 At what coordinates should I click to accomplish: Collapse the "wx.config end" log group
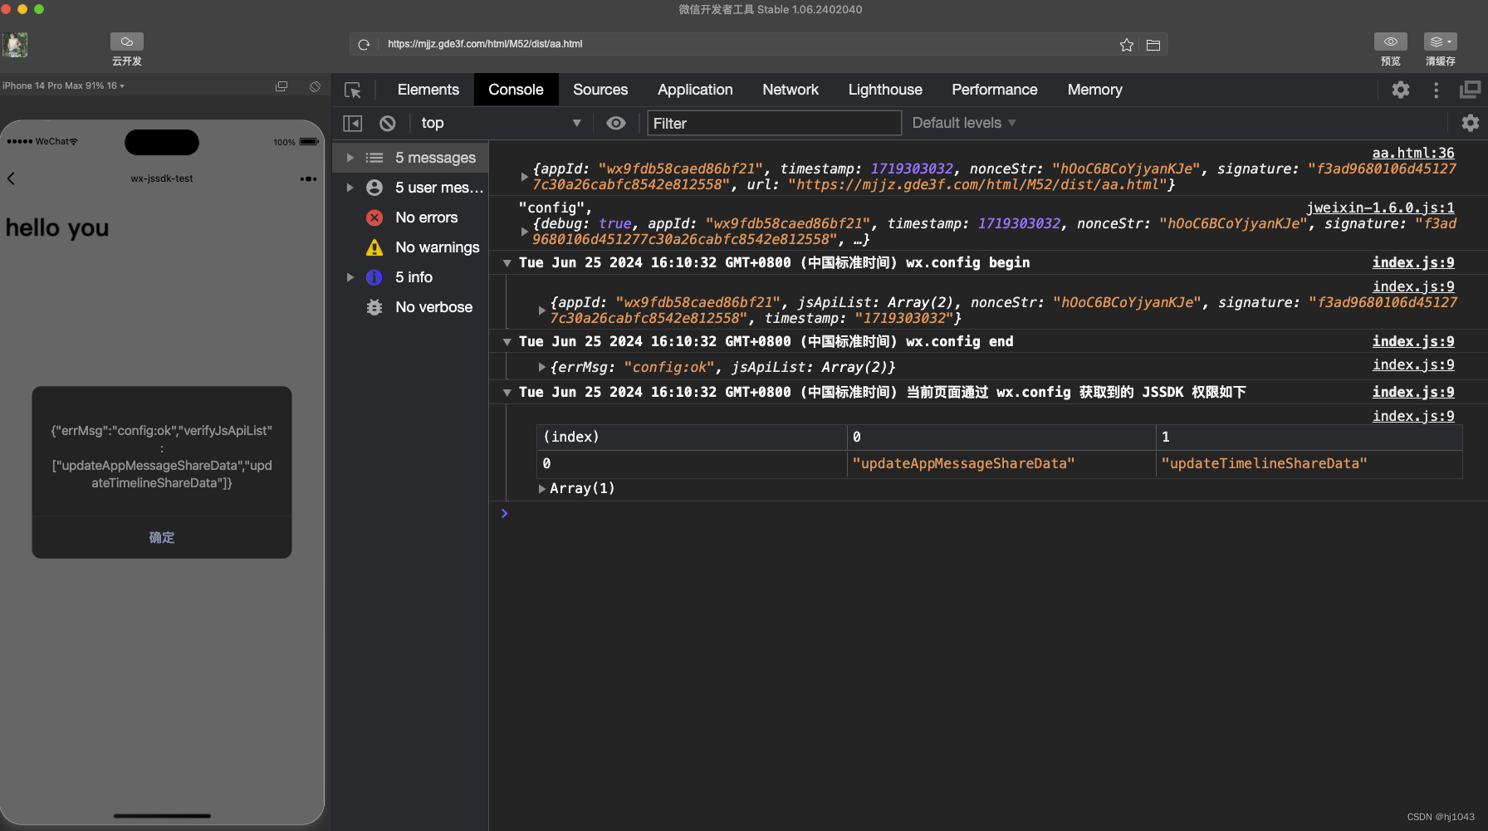507,341
